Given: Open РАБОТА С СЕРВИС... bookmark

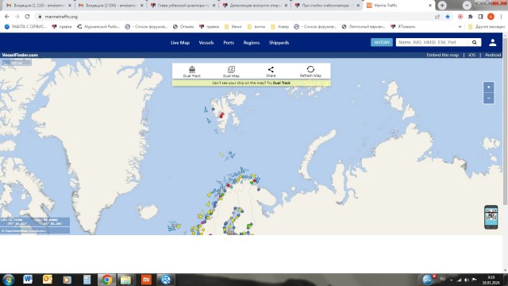Looking at the screenshot, I should (25, 26).
